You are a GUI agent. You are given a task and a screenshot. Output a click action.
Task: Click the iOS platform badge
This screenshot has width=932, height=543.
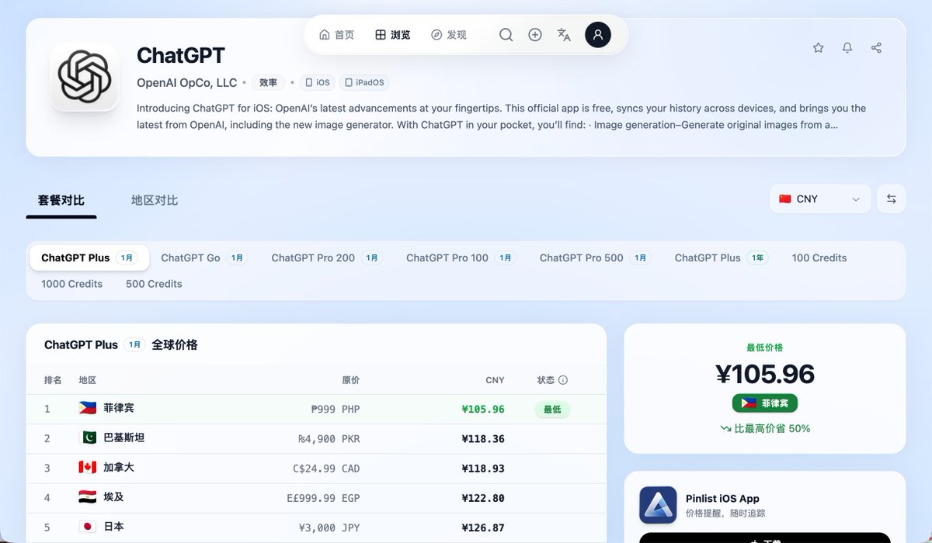[x=317, y=82]
